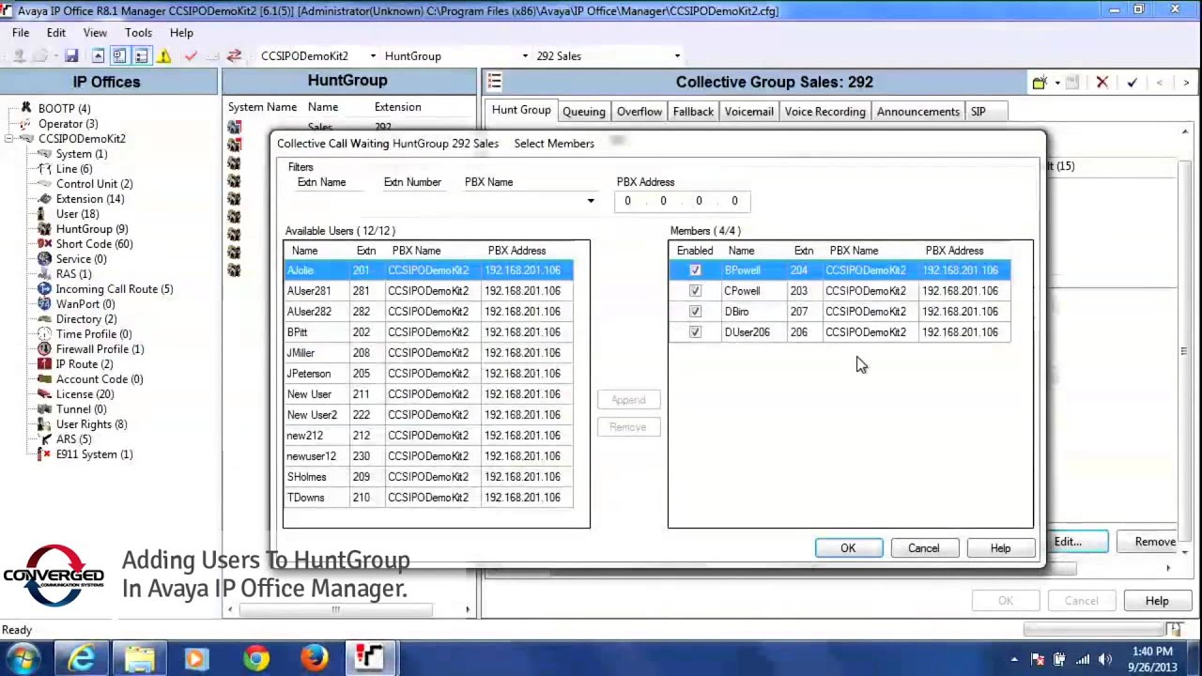Open the PBX Name filter dropdown
This screenshot has width=1202, height=676.
click(x=591, y=201)
